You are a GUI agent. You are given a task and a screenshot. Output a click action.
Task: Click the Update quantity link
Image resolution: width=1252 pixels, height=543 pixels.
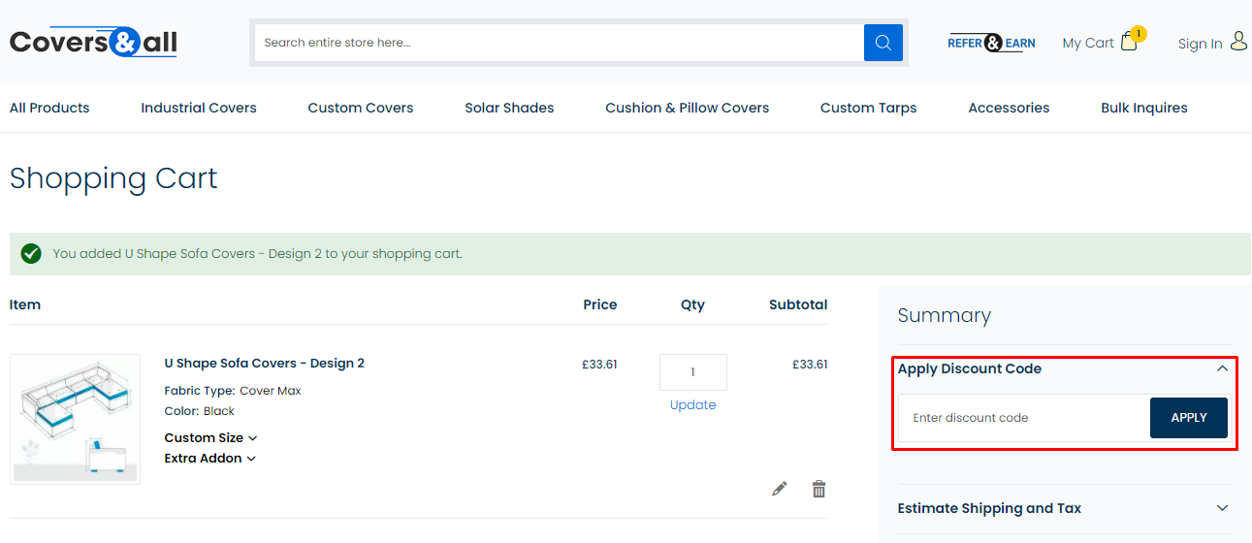[692, 405]
